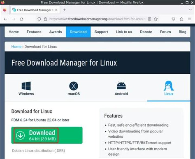
Task: Go back using the browser back arrow
Action: (x=6, y=19)
